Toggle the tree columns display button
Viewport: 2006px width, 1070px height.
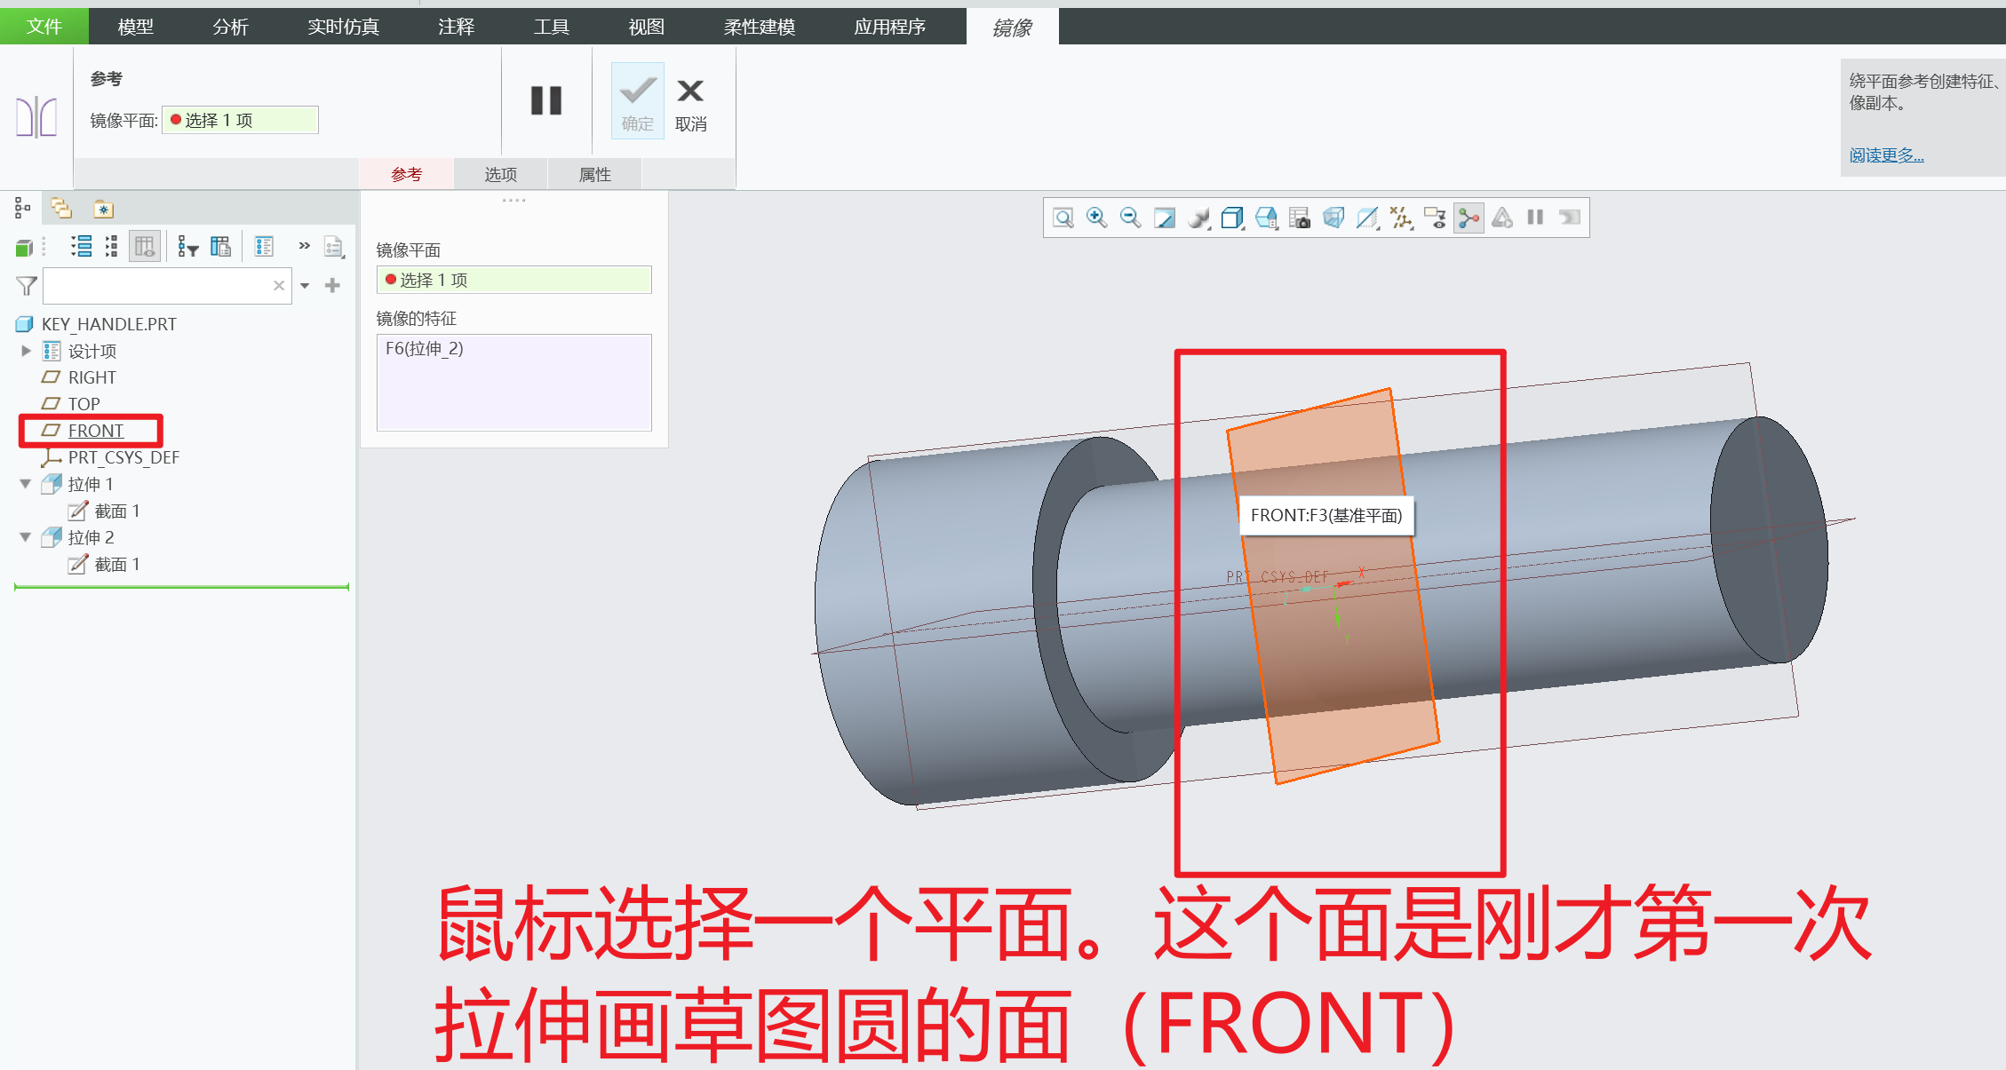point(144,247)
